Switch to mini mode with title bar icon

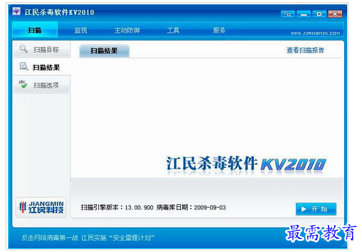click(x=288, y=14)
